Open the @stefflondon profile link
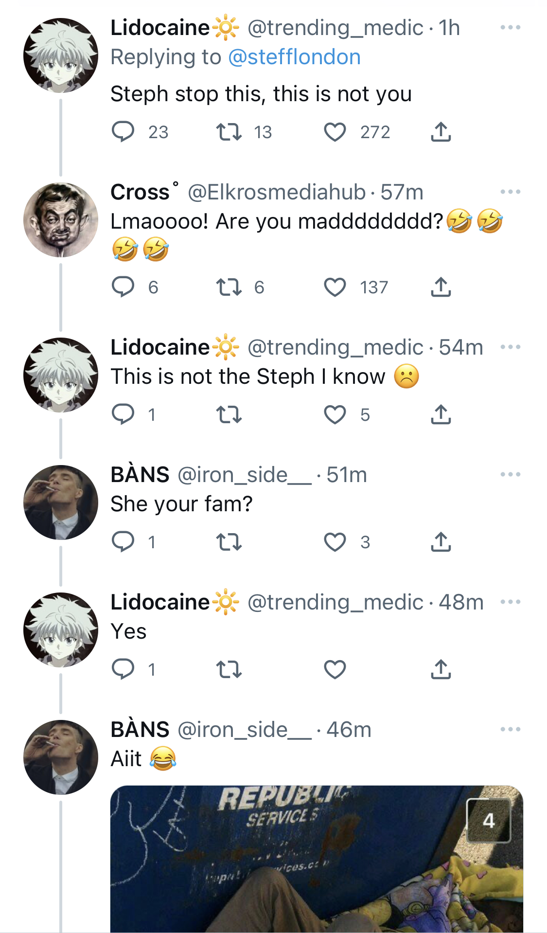 point(294,57)
